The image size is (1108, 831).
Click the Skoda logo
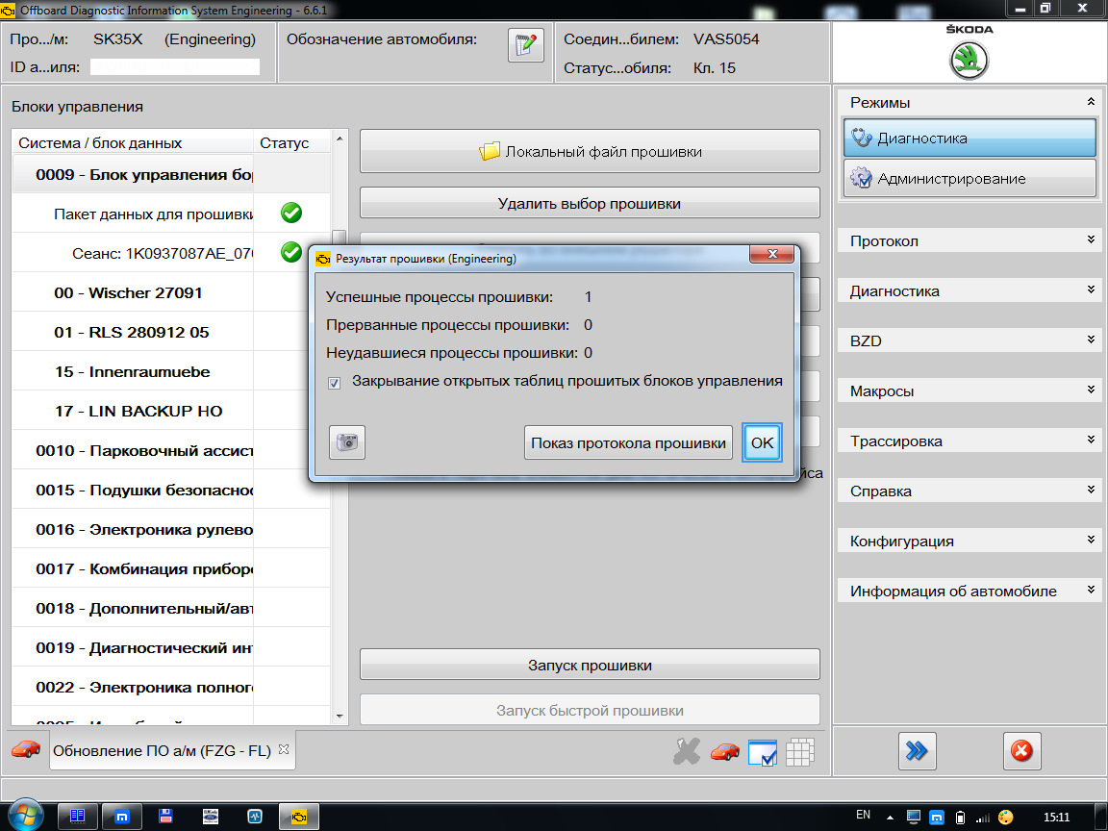969,60
